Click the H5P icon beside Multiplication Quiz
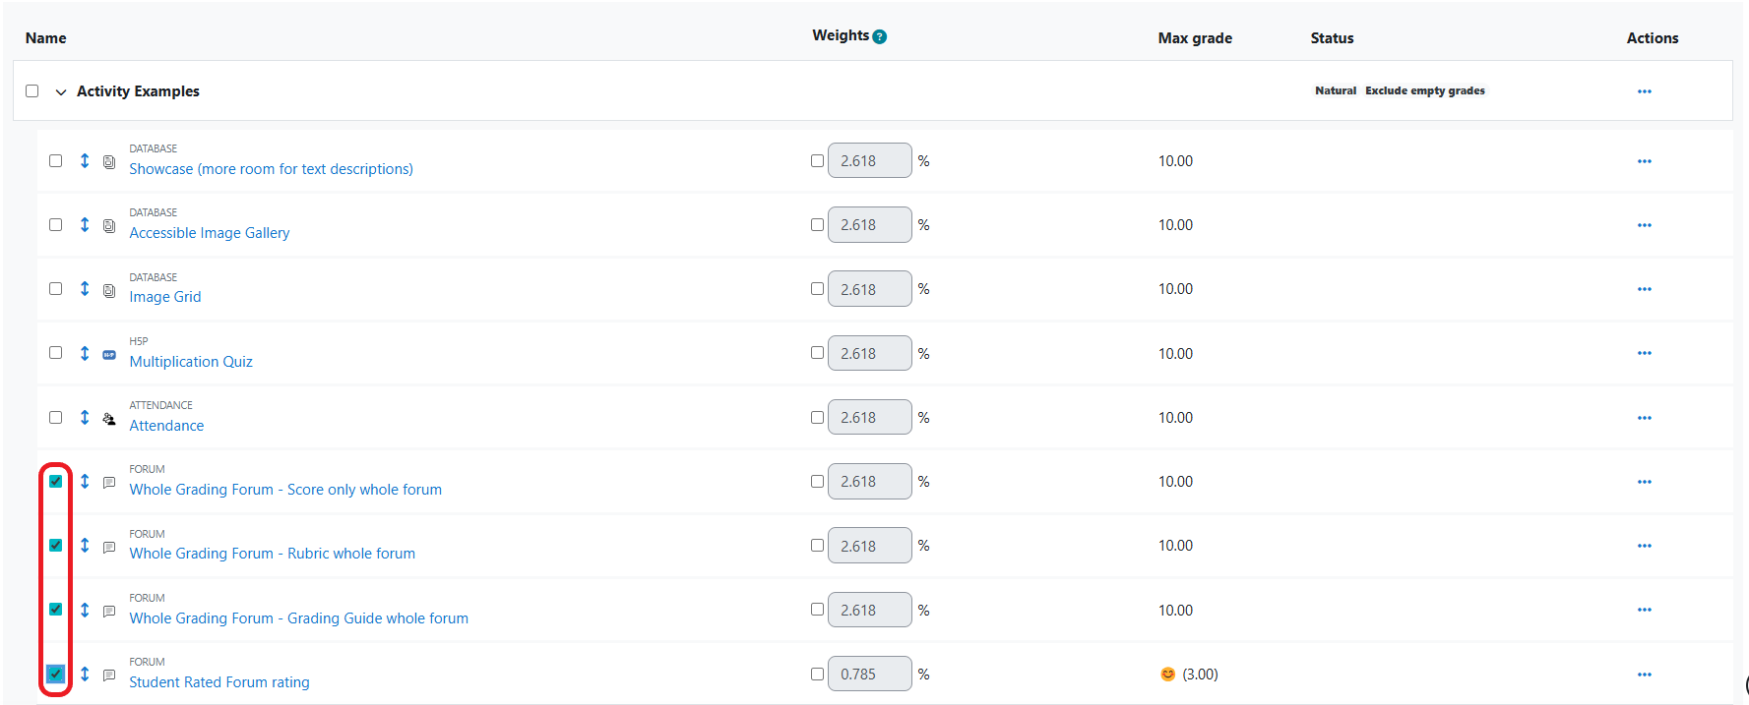The height and width of the screenshot is (705, 1749). (x=109, y=354)
